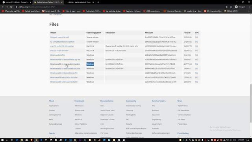Click the highlighted Windows cell
Screen dimensions: 252x142
(90, 64)
